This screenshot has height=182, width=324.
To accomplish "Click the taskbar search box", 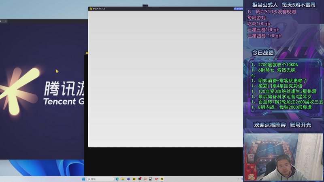I will [100, 179].
